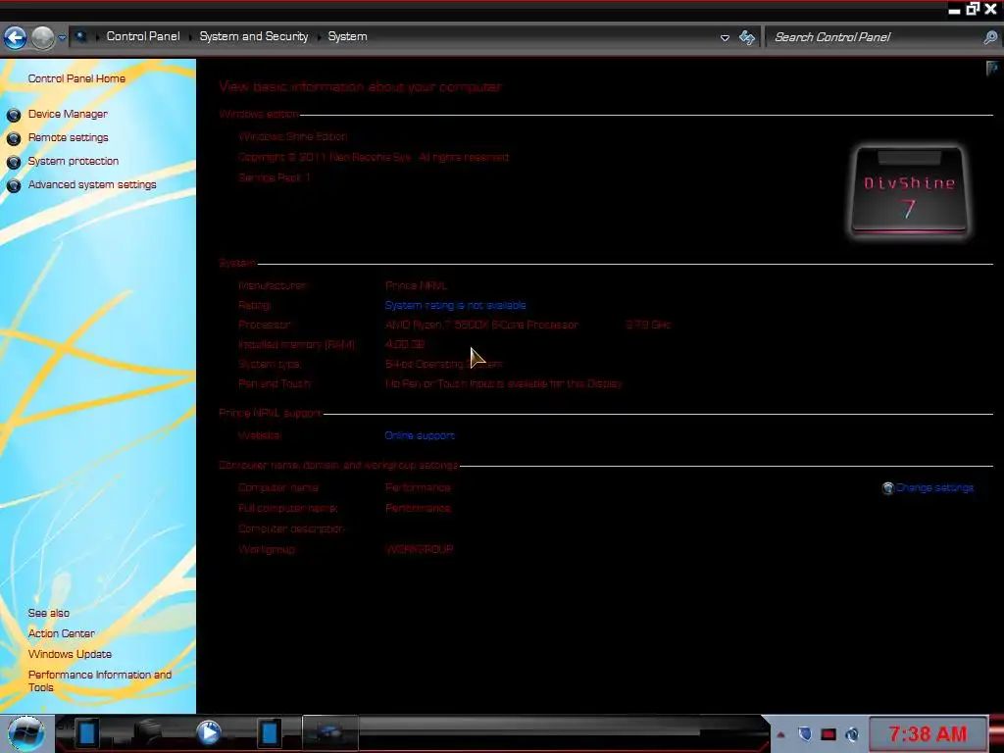Screen dimensions: 1004x753
Task: Click Change settings link
Action: (x=934, y=488)
